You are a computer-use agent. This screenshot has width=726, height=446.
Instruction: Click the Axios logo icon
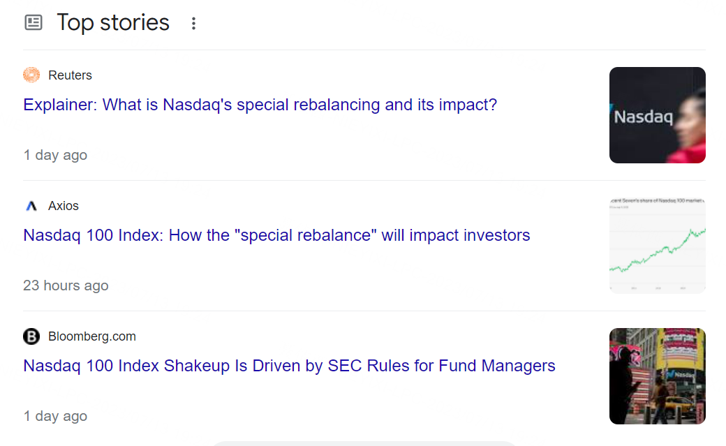point(31,206)
